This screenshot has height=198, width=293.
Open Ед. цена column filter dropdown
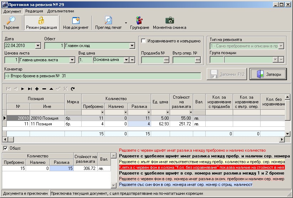point(168,112)
